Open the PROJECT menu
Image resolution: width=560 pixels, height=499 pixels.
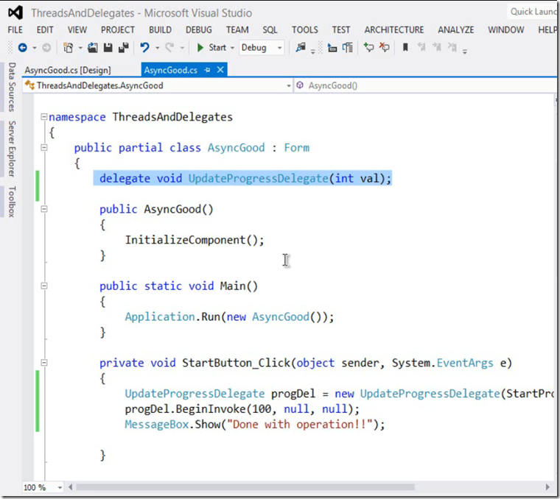coord(117,29)
